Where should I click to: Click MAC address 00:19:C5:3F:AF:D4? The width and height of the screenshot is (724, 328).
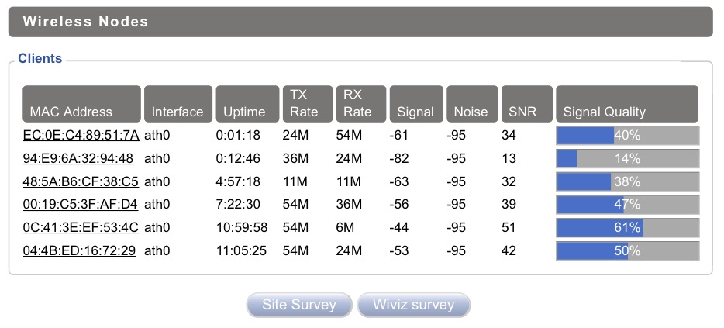[x=81, y=205]
